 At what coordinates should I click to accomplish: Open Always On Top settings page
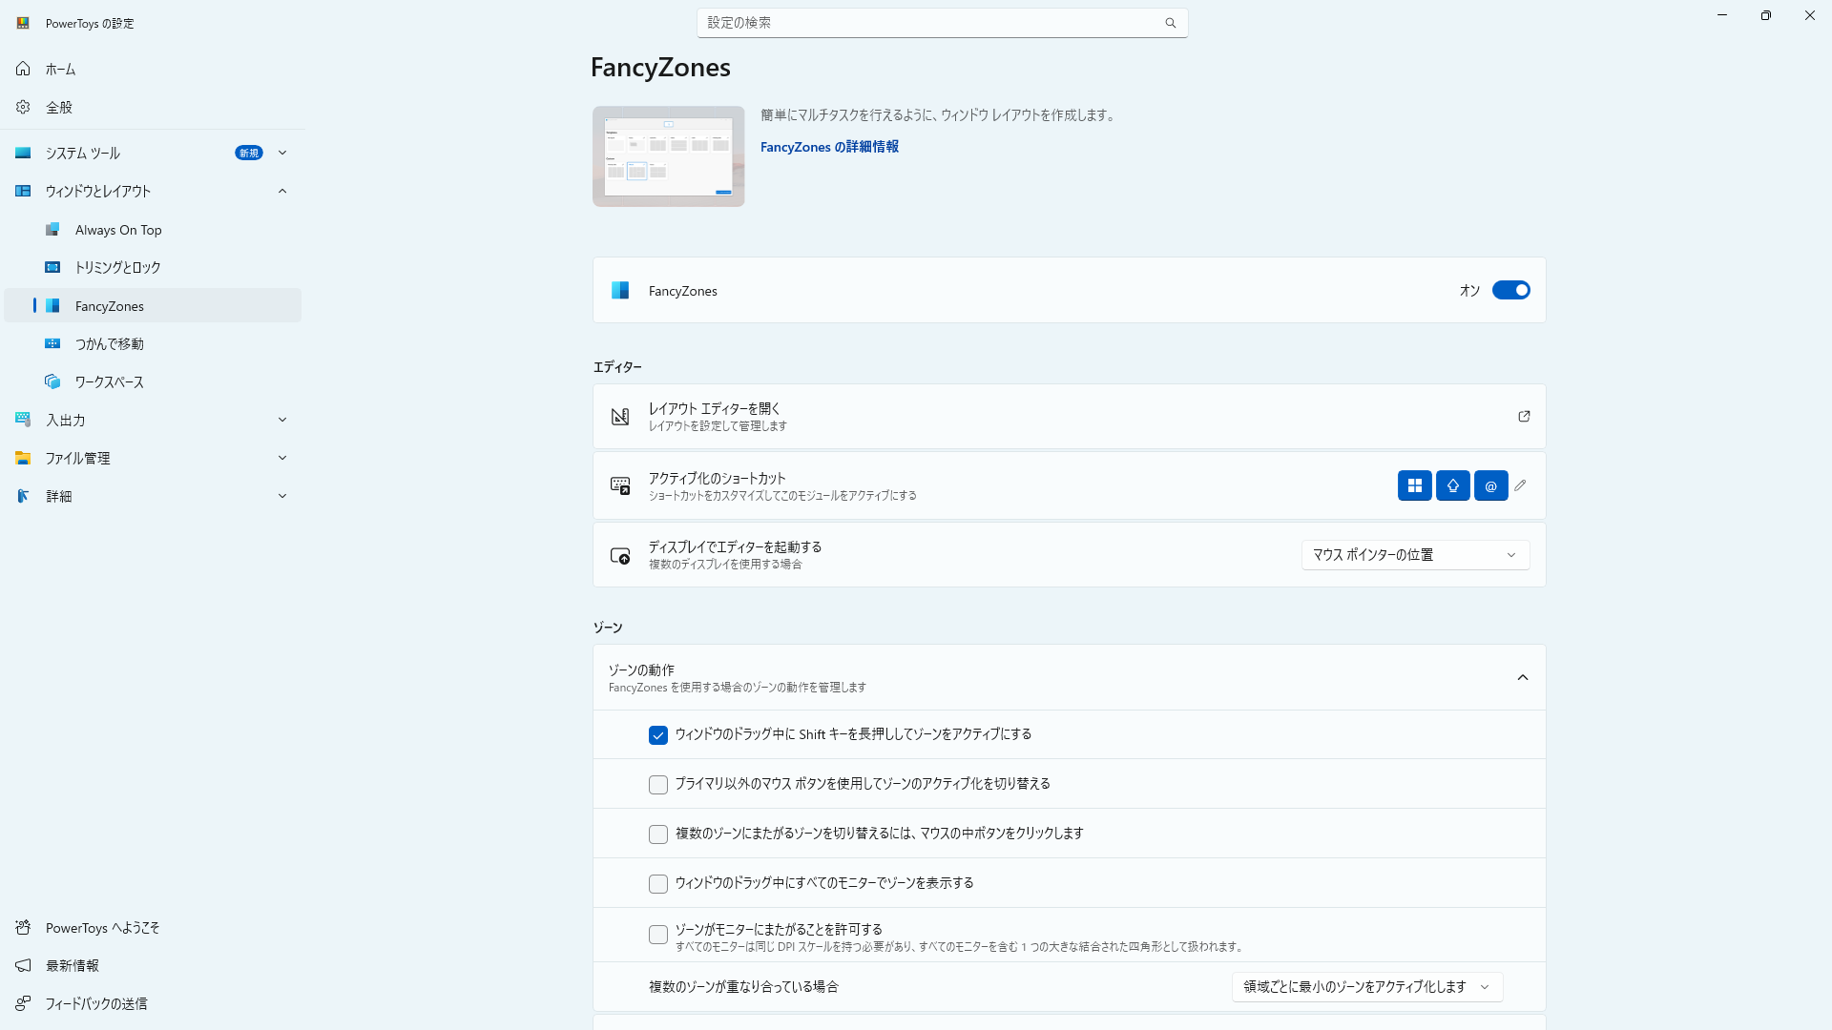pos(153,230)
